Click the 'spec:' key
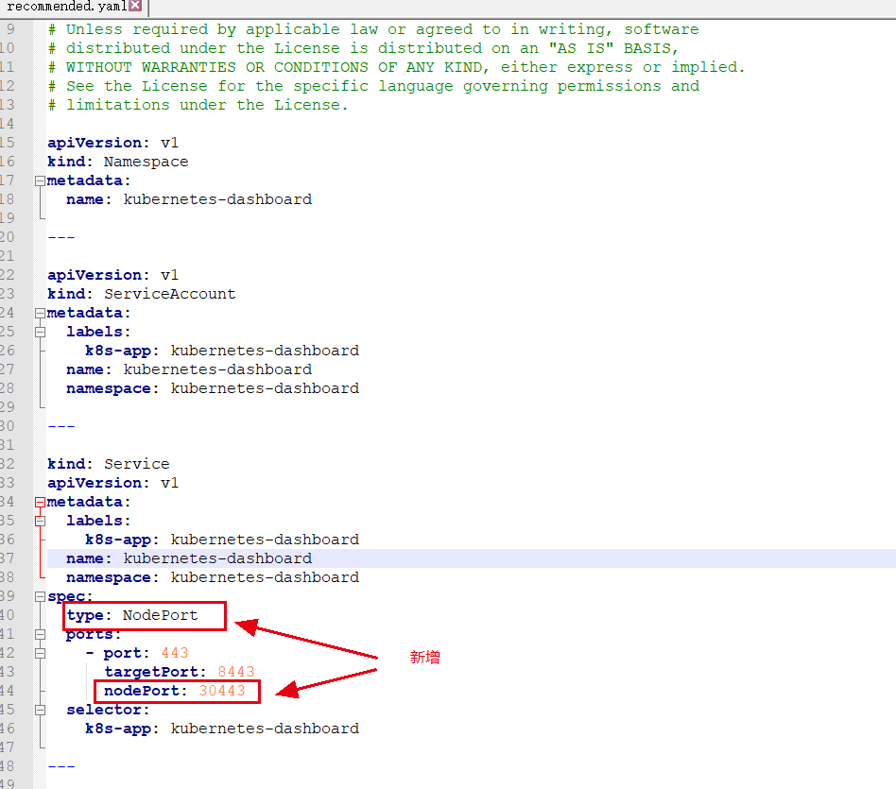 (70, 596)
